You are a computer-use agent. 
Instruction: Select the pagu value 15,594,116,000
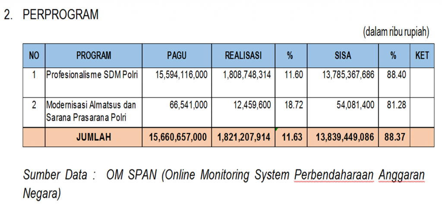click(181, 75)
